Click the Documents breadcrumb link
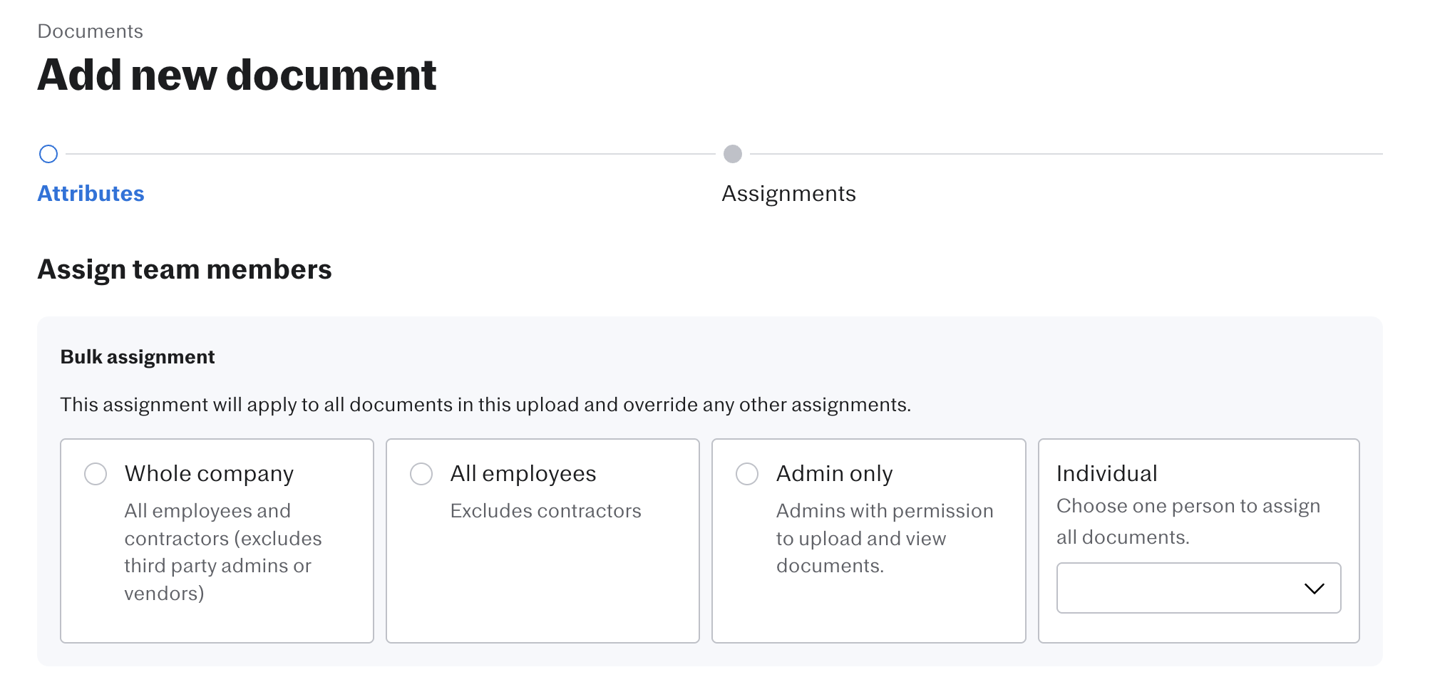1430x687 pixels. (90, 31)
